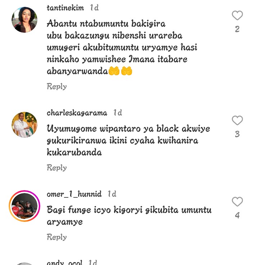Open the andy_ocol username at the bottom
259x265 pixels.
pos(65,262)
